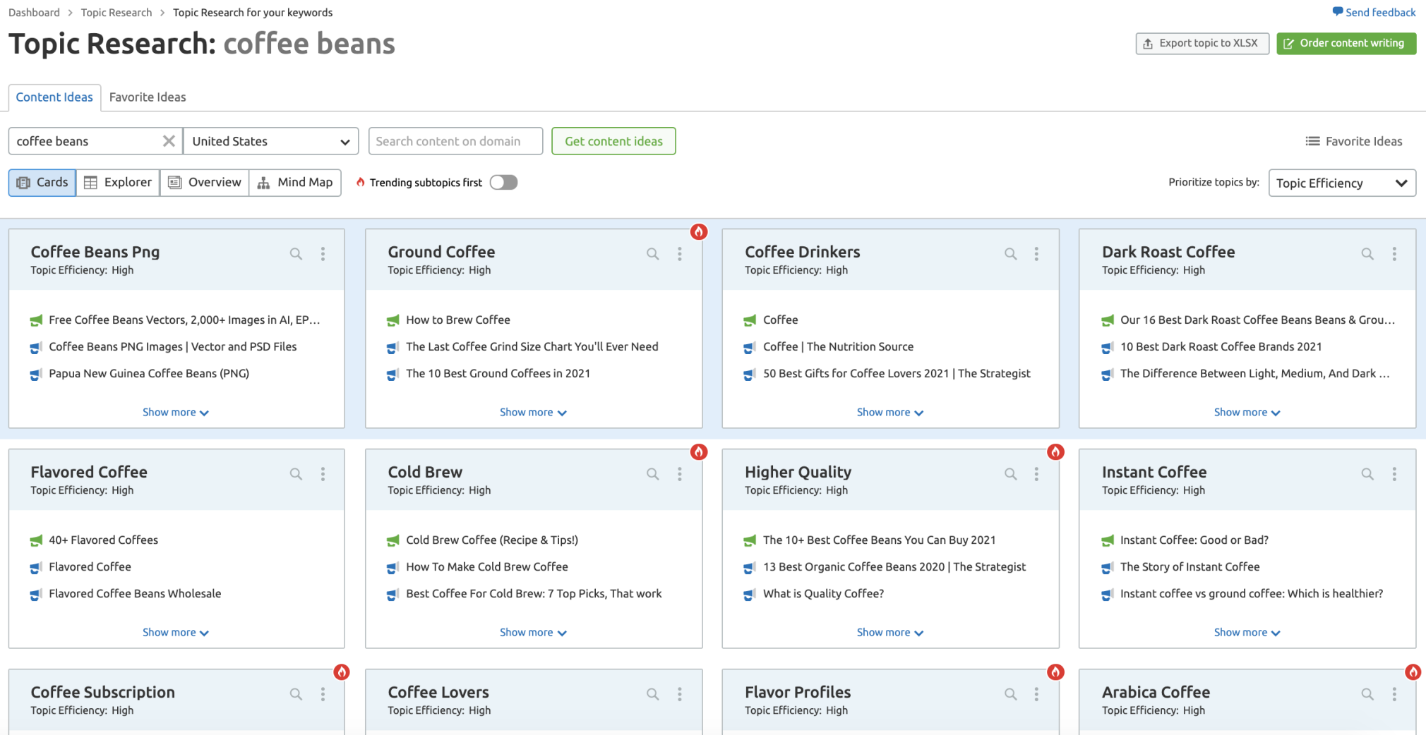This screenshot has height=735, width=1426.
Task: Expand Show more on Dark Roast Coffee card
Action: tap(1247, 413)
